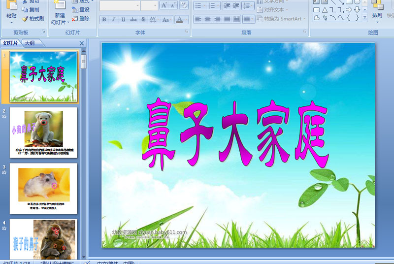Open the font size dropdown
Viewport: 394px width, 264px height.
point(155,5)
